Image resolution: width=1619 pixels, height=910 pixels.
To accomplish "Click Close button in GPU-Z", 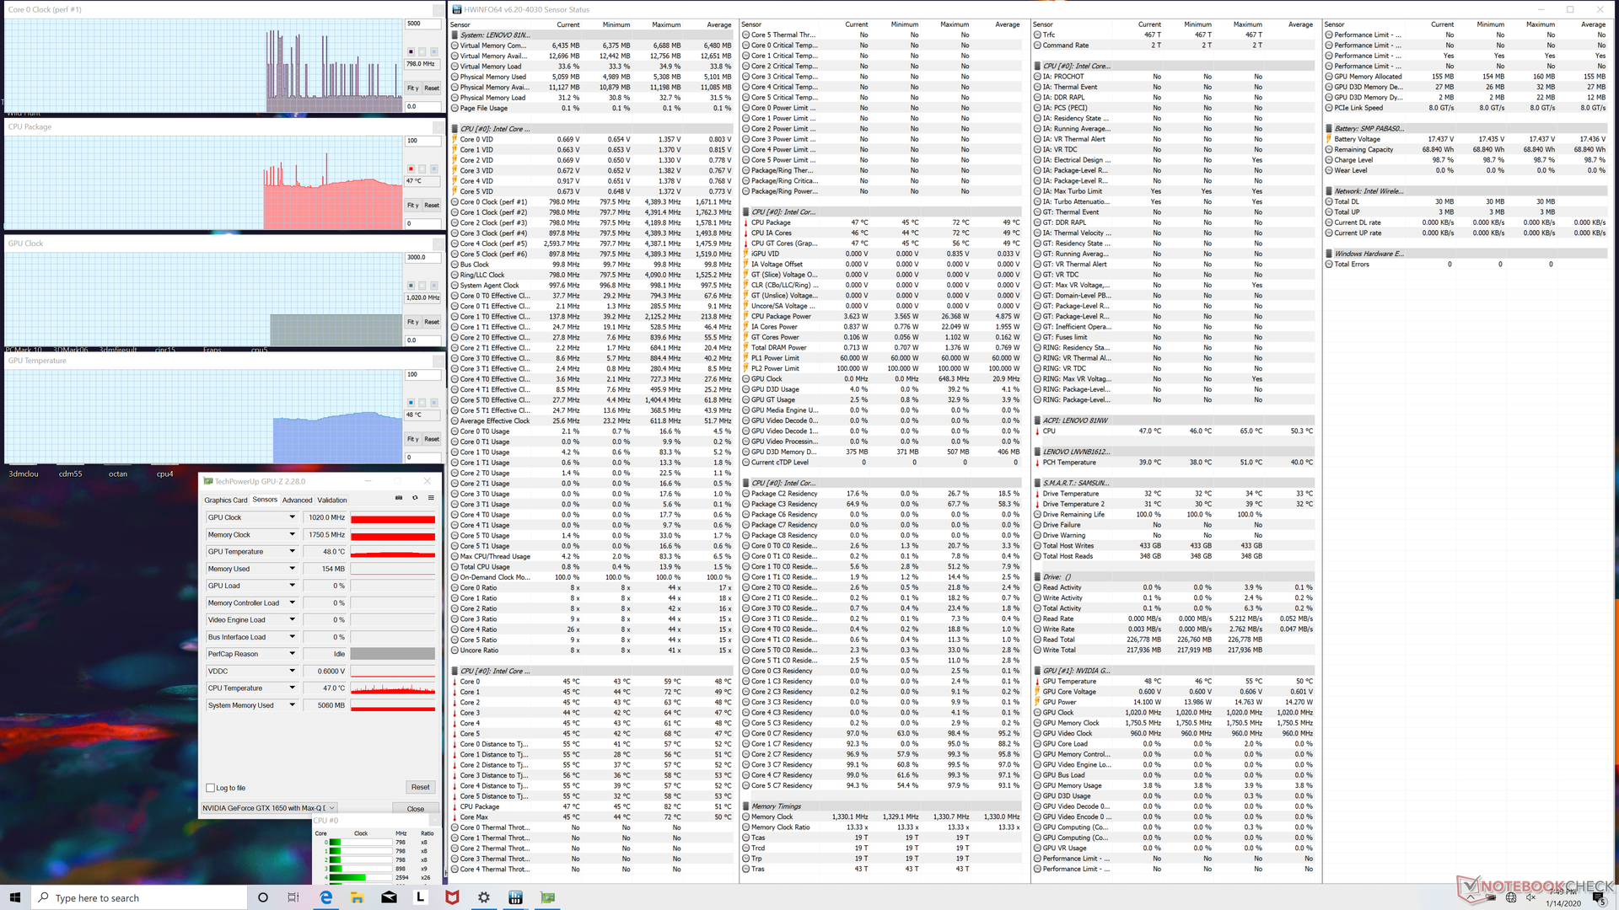I will (416, 809).
